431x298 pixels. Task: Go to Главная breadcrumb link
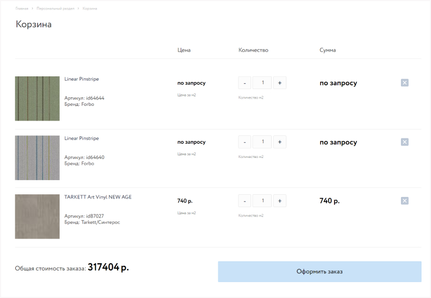(x=22, y=9)
